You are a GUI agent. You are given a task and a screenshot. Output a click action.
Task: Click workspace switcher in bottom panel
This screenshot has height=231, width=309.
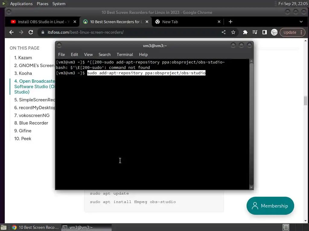pyautogui.click(x=286, y=227)
